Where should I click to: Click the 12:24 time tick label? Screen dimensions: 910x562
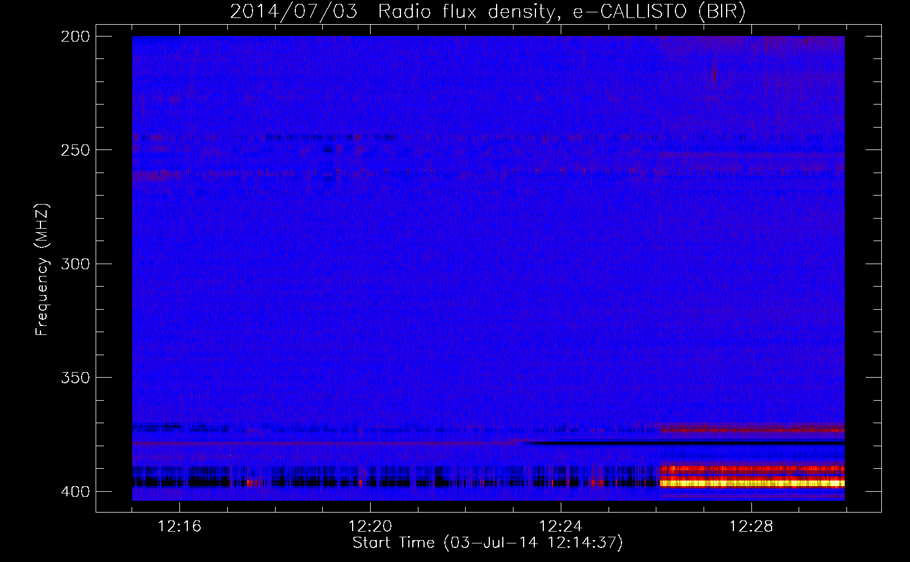tap(561, 526)
